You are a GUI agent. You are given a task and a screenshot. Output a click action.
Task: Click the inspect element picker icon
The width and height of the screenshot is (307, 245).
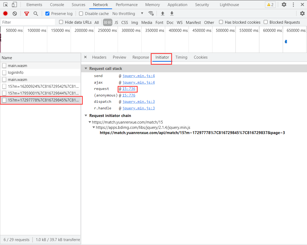[6, 4]
